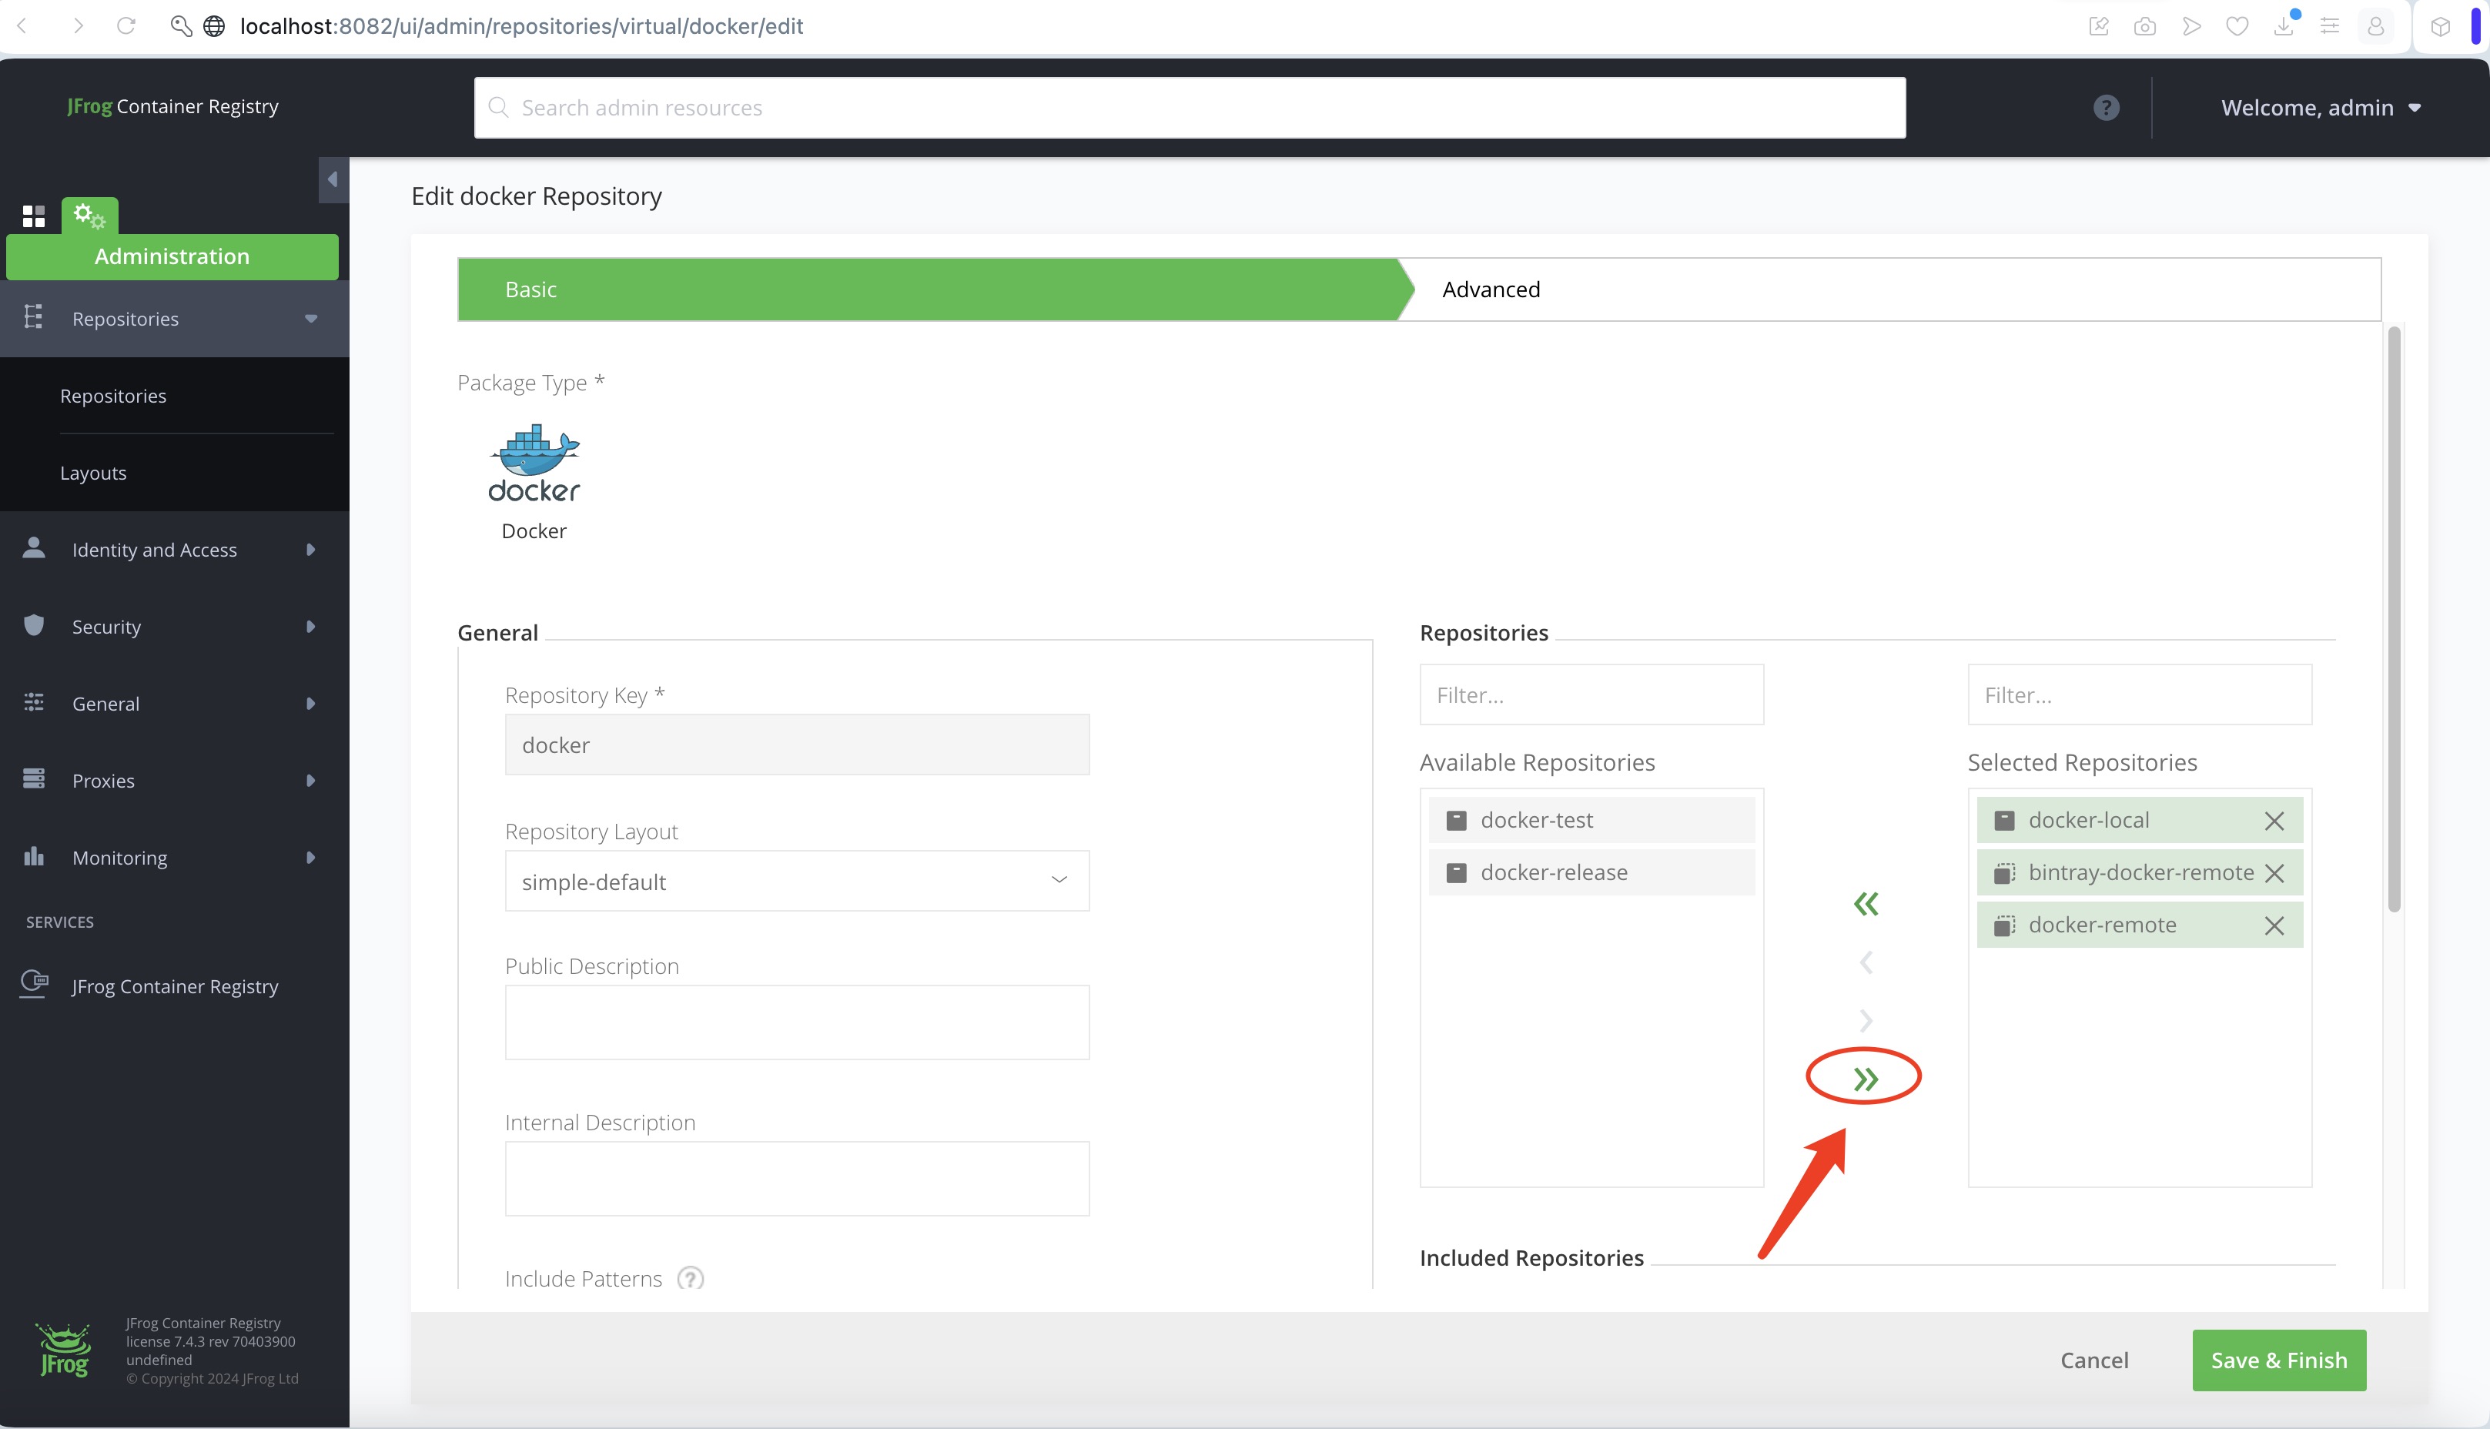
Task: Cancel editing the repository
Action: pyautogui.click(x=2094, y=1360)
